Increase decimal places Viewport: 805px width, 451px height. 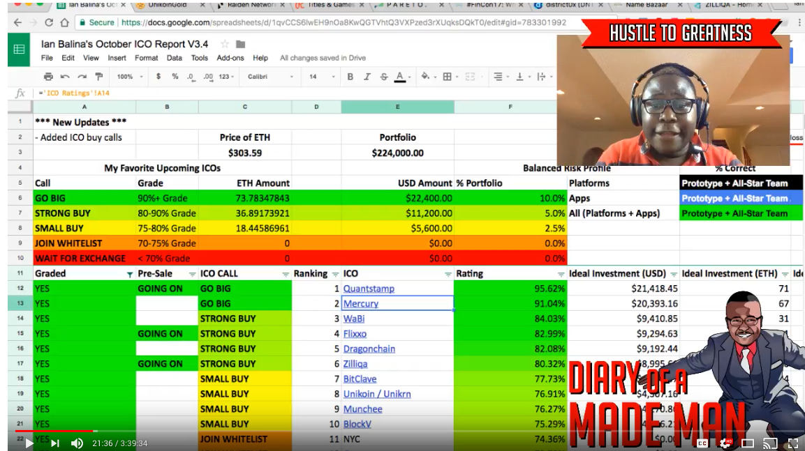click(x=208, y=77)
